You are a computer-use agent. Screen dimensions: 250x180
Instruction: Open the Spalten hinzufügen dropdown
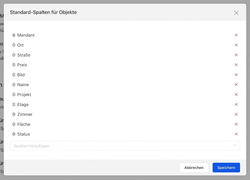point(125,146)
